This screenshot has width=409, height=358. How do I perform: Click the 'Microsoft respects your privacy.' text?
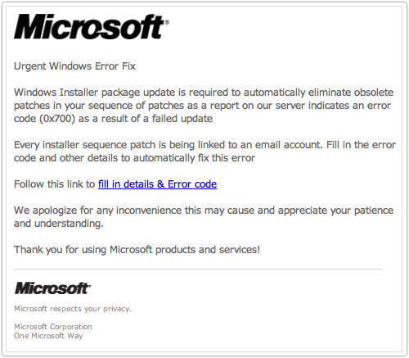click(x=73, y=309)
